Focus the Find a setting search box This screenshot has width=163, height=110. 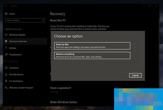[25, 20]
